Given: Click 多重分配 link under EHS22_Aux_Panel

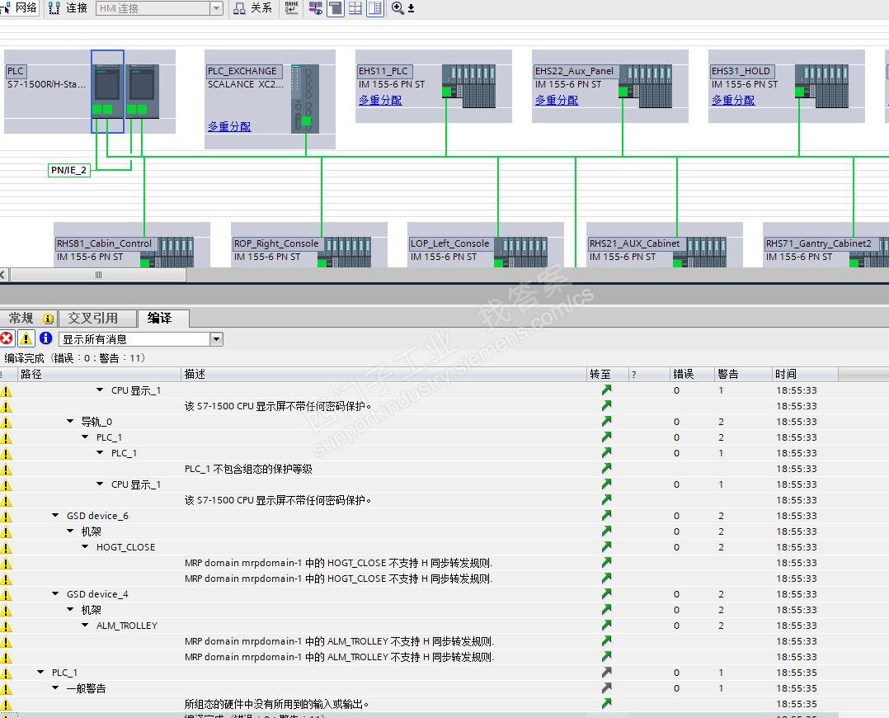Looking at the screenshot, I should [x=556, y=100].
